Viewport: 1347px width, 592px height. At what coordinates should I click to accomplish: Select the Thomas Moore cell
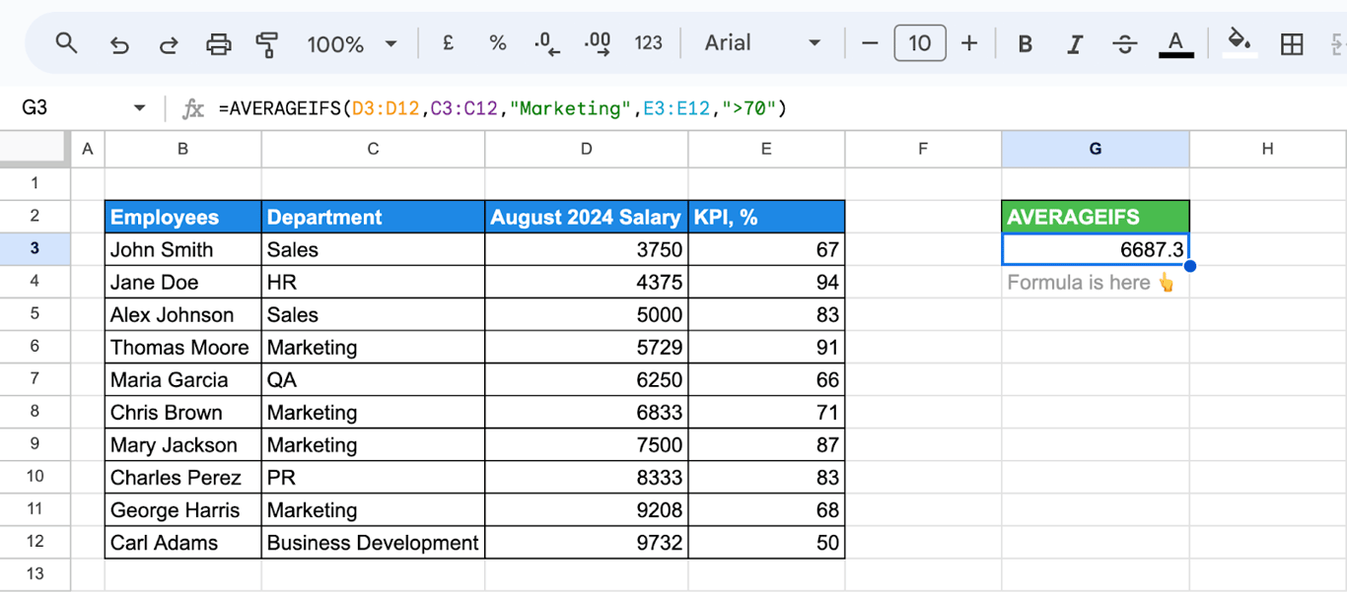(183, 347)
